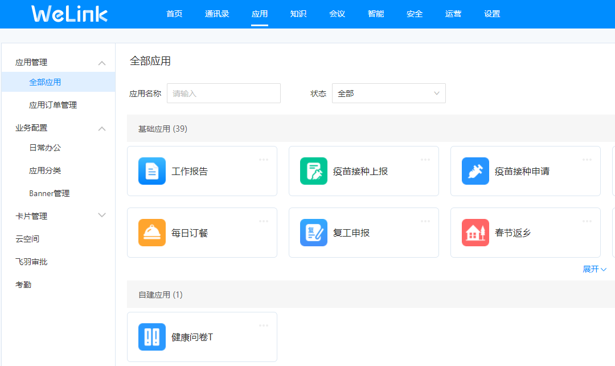The image size is (615, 366).
Task: Select the 疫苗接种上报 app icon
Action: coord(313,170)
